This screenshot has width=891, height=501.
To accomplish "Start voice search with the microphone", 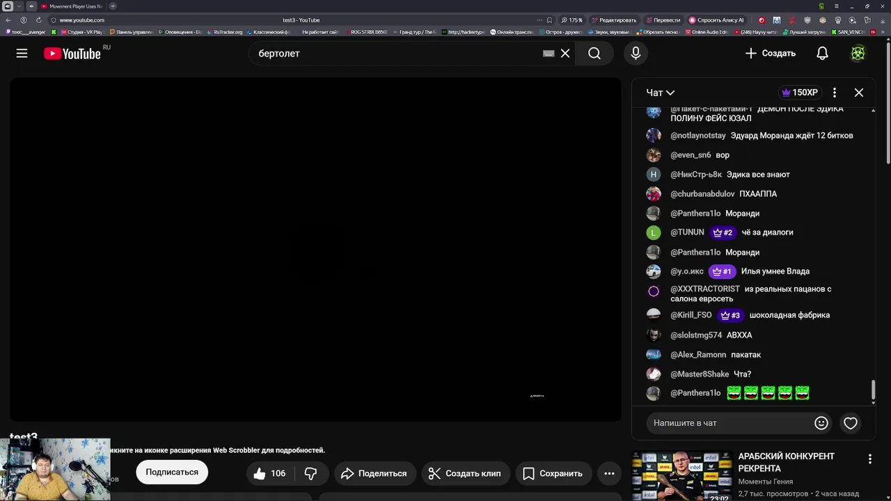I will (636, 53).
